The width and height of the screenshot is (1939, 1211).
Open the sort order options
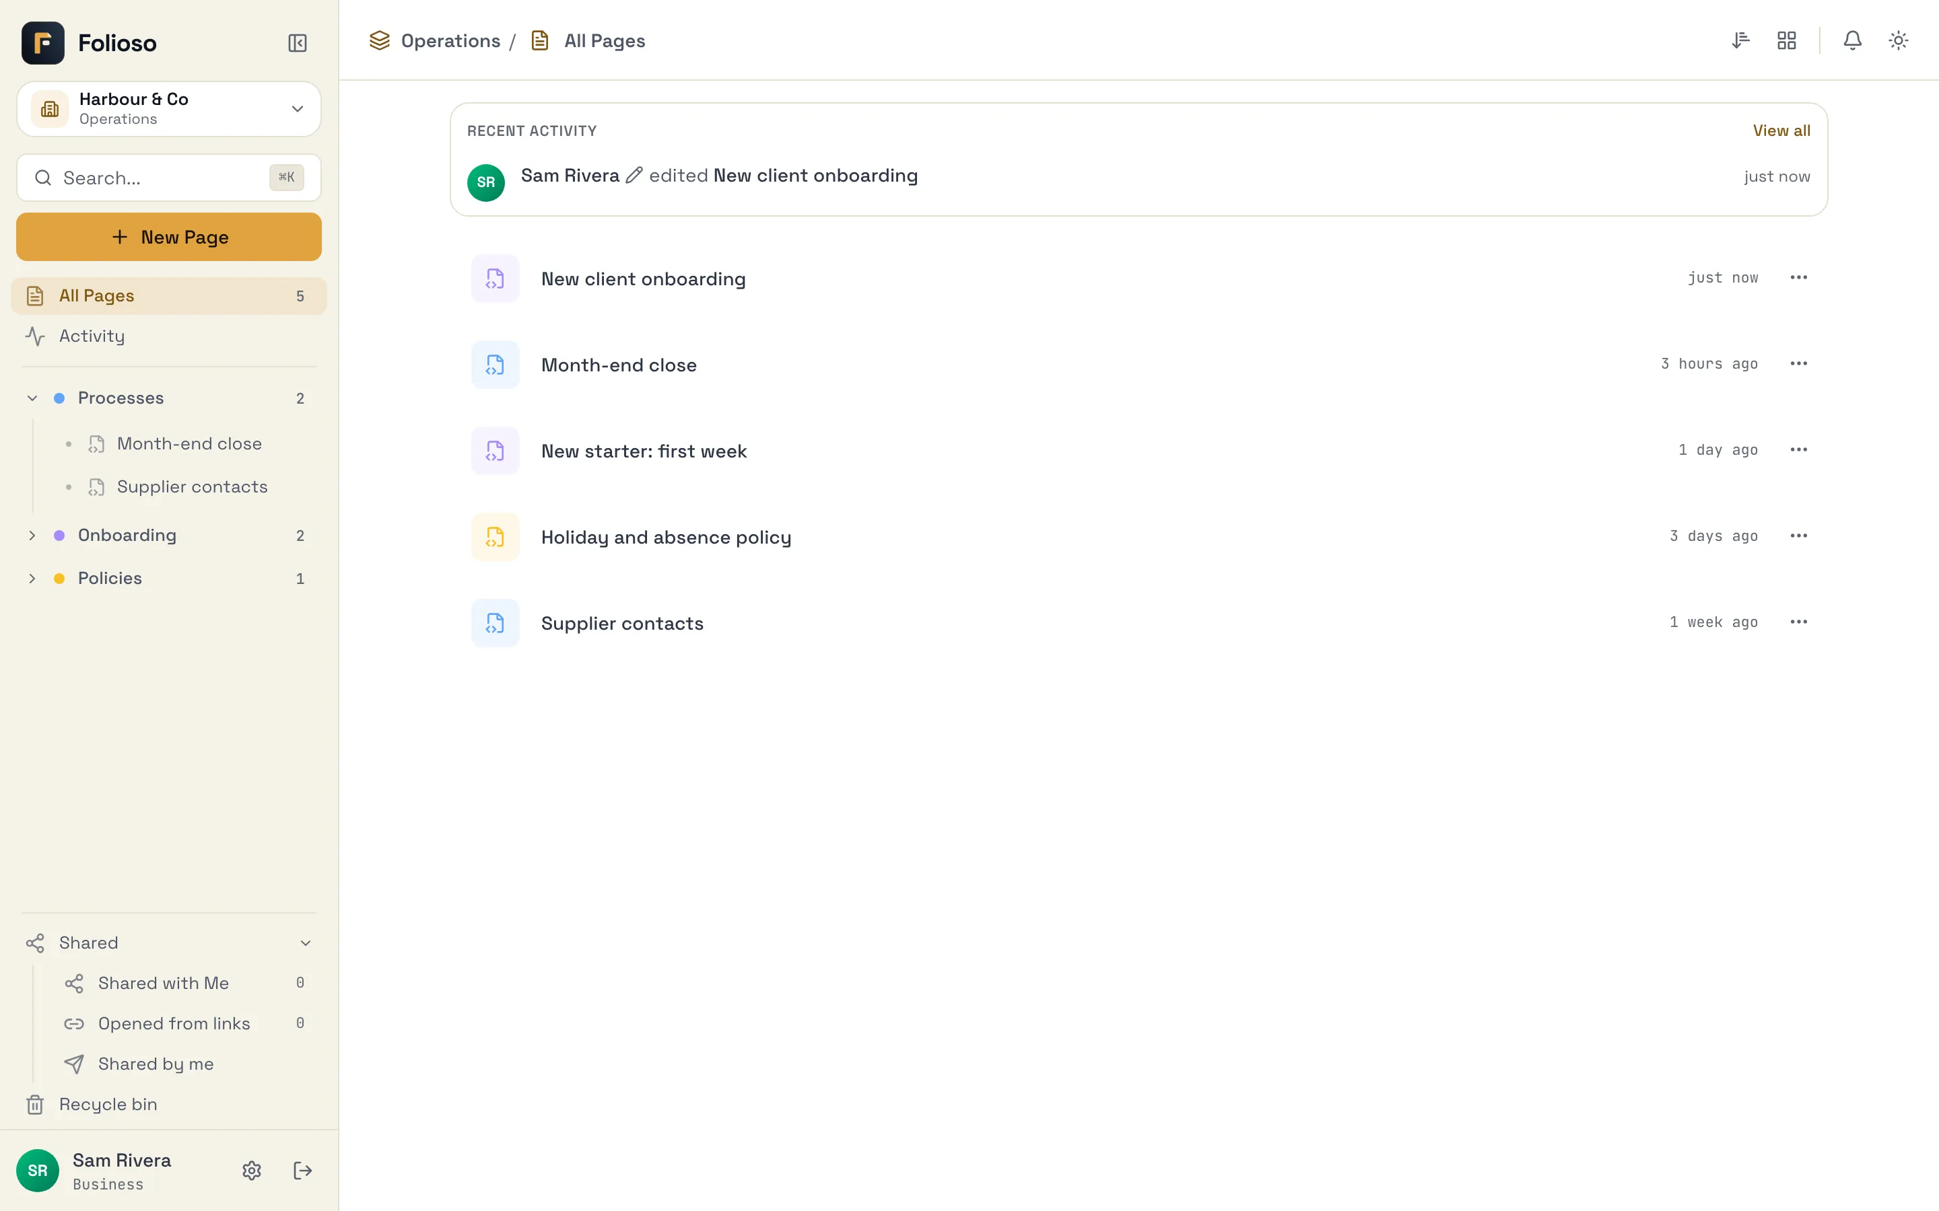pos(1740,40)
